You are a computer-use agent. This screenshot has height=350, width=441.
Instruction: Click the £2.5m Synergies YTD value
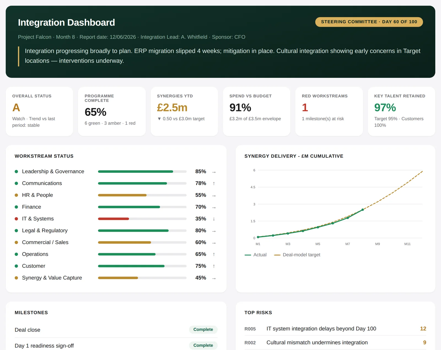[172, 108]
